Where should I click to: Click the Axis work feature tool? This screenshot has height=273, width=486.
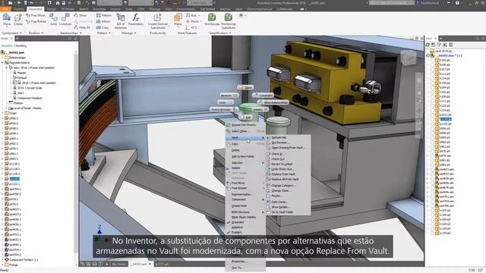pyautogui.click(x=192, y=15)
